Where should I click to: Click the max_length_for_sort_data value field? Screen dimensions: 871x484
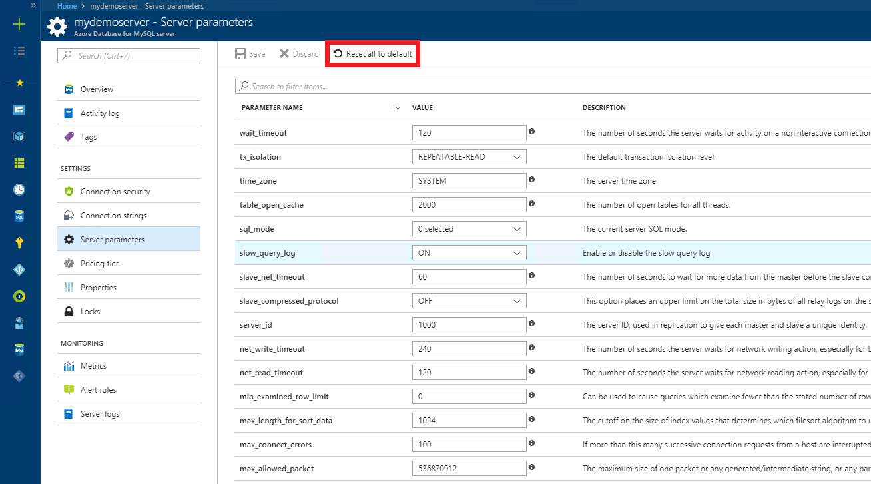pyautogui.click(x=469, y=421)
